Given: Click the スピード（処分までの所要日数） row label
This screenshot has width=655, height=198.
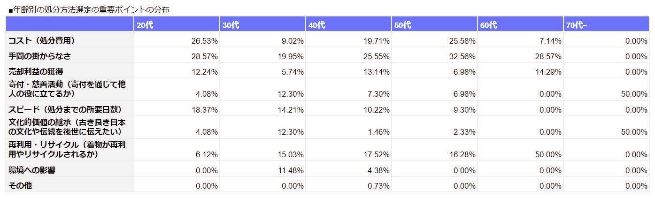Looking at the screenshot, I should click(x=65, y=110).
